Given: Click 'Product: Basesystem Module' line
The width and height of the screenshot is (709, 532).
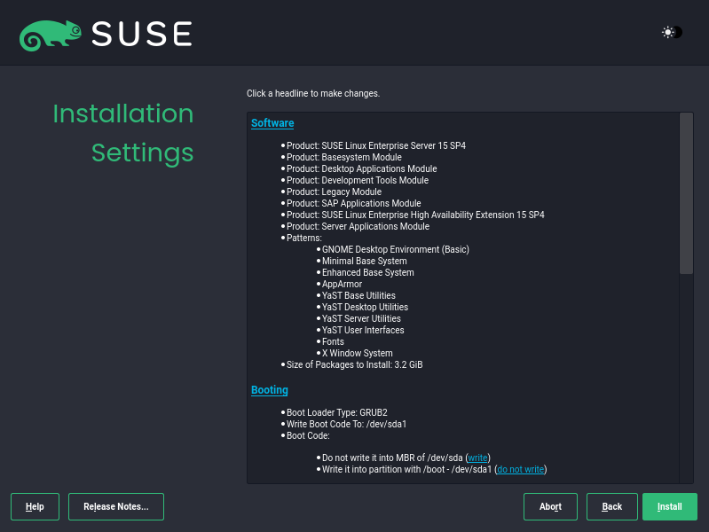Looking at the screenshot, I should 343,157.
